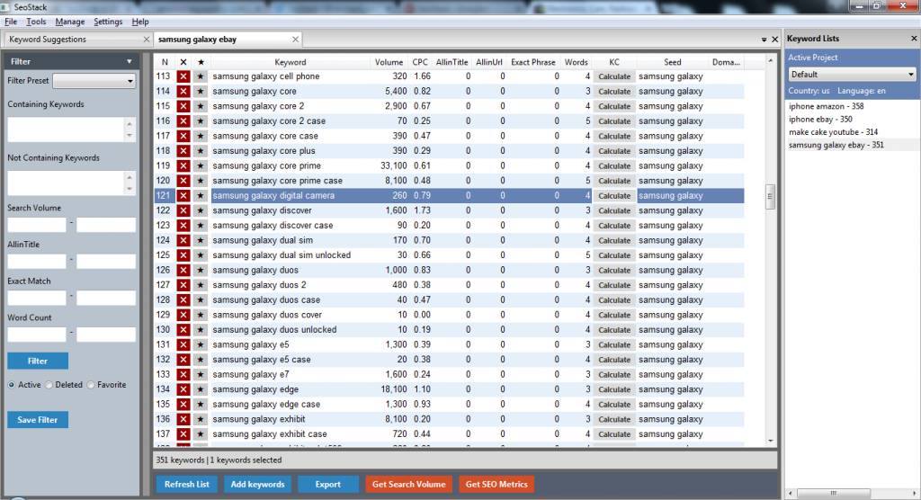Collapse the Filter panel header arrow

pos(130,61)
